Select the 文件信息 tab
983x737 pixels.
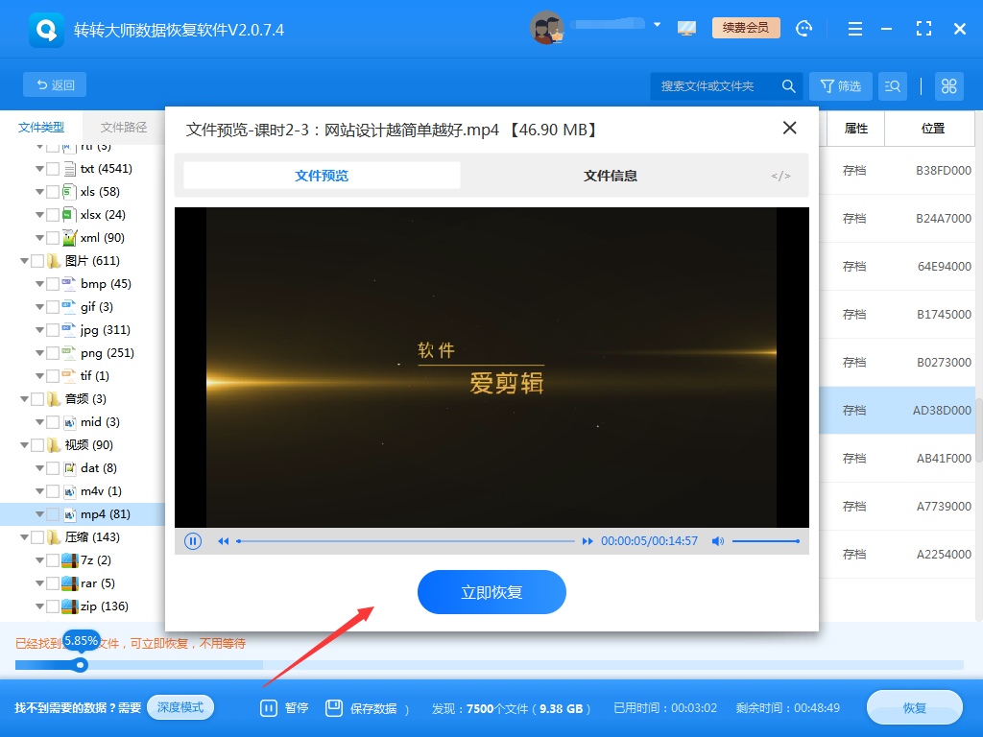(610, 176)
